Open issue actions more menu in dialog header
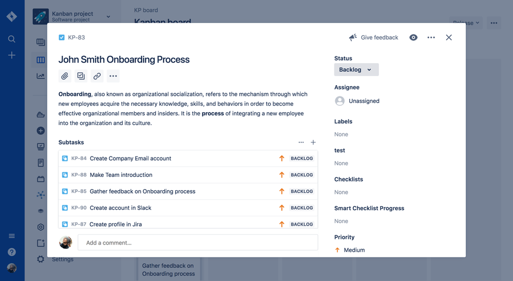The height and width of the screenshot is (281, 513). 431,37
